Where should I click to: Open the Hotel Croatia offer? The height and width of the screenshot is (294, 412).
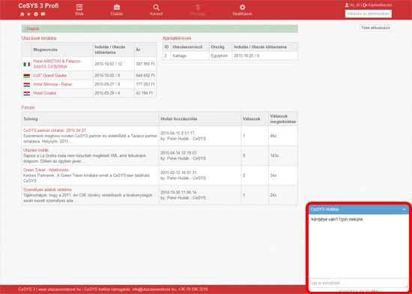(44, 93)
